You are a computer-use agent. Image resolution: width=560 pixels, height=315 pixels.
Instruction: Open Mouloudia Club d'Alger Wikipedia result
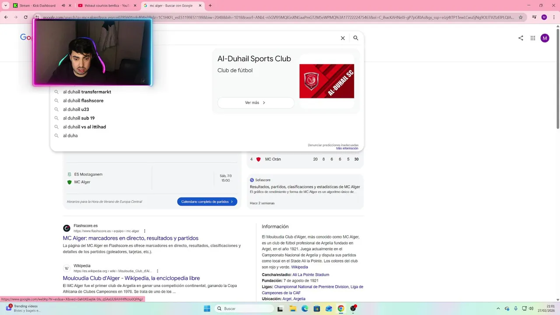coord(131,278)
